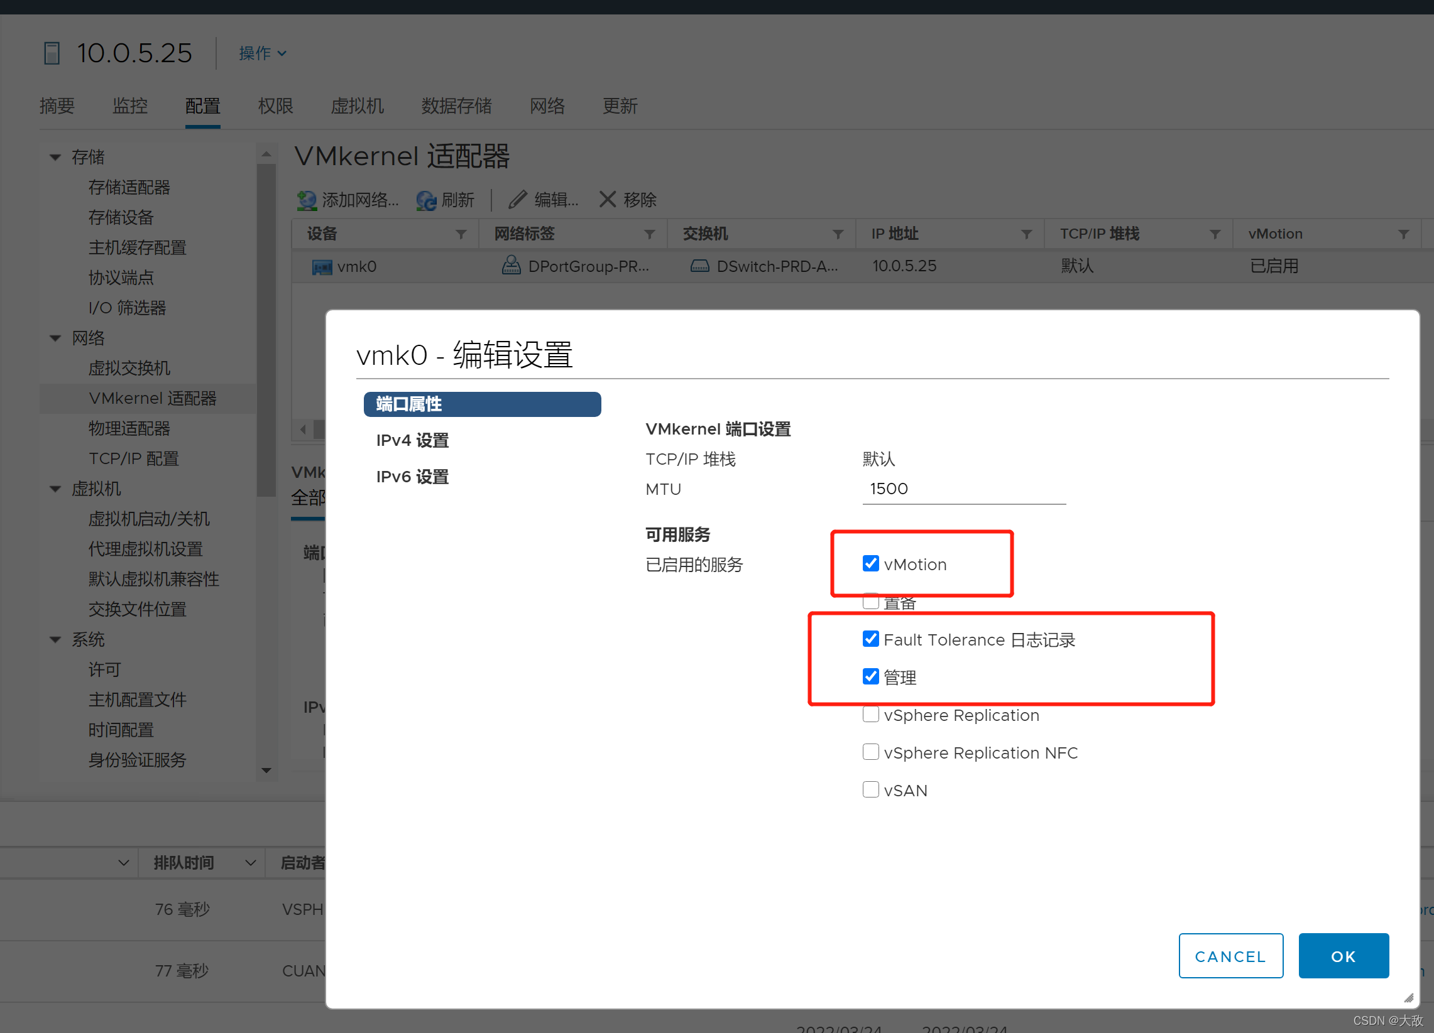The width and height of the screenshot is (1434, 1033).
Task: Click the pencil edit icon
Action: point(517,200)
